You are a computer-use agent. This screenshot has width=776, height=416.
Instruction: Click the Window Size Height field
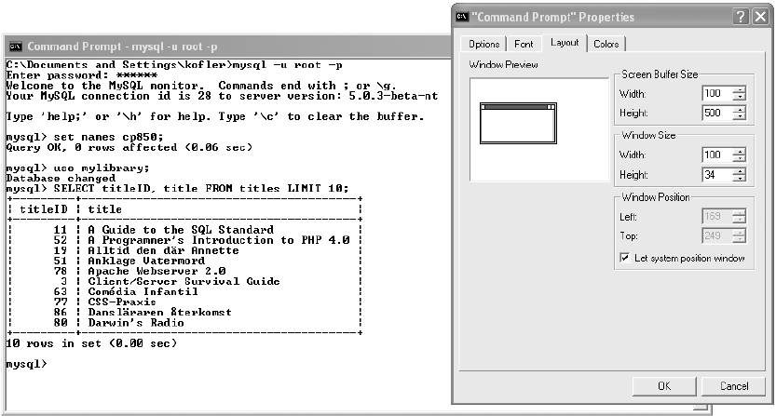coord(717,175)
